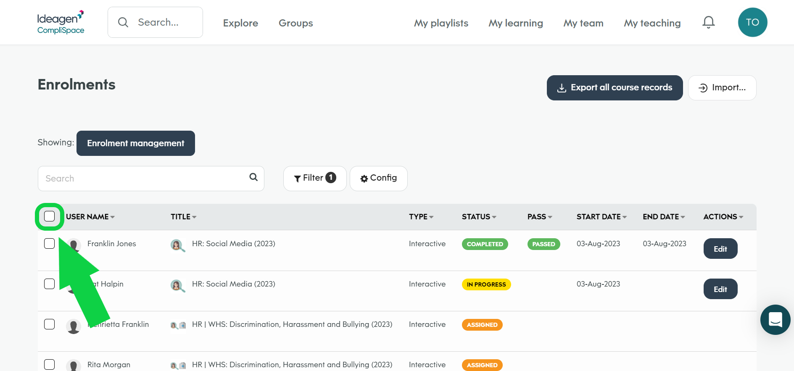Screen dimensions: 794x371
Task: Click the course icon for Franklin Jones's HR: Social Media
Action: pyautogui.click(x=178, y=245)
